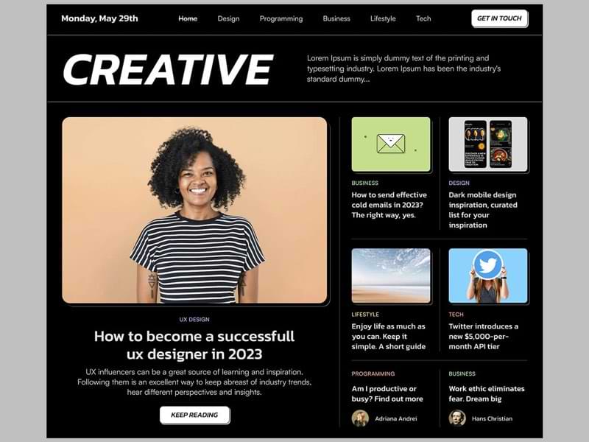
Task: Open 'Am I productive or busy?' article
Action: pyautogui.click(x=387, y=393)
